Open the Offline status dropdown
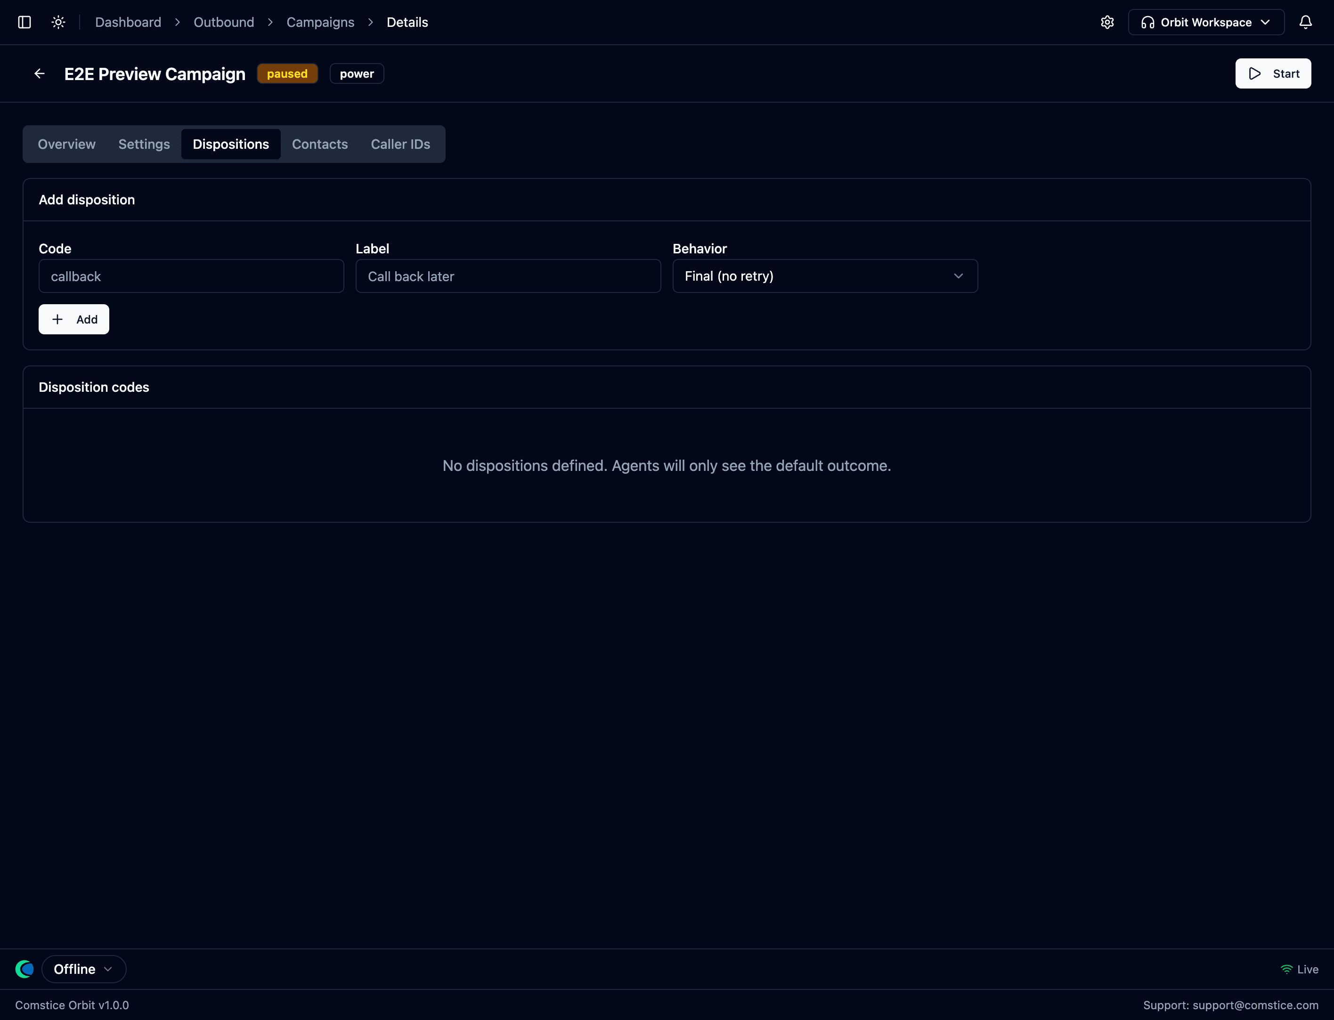The height and width of the screenshot is (1020, 1334). 84,969
